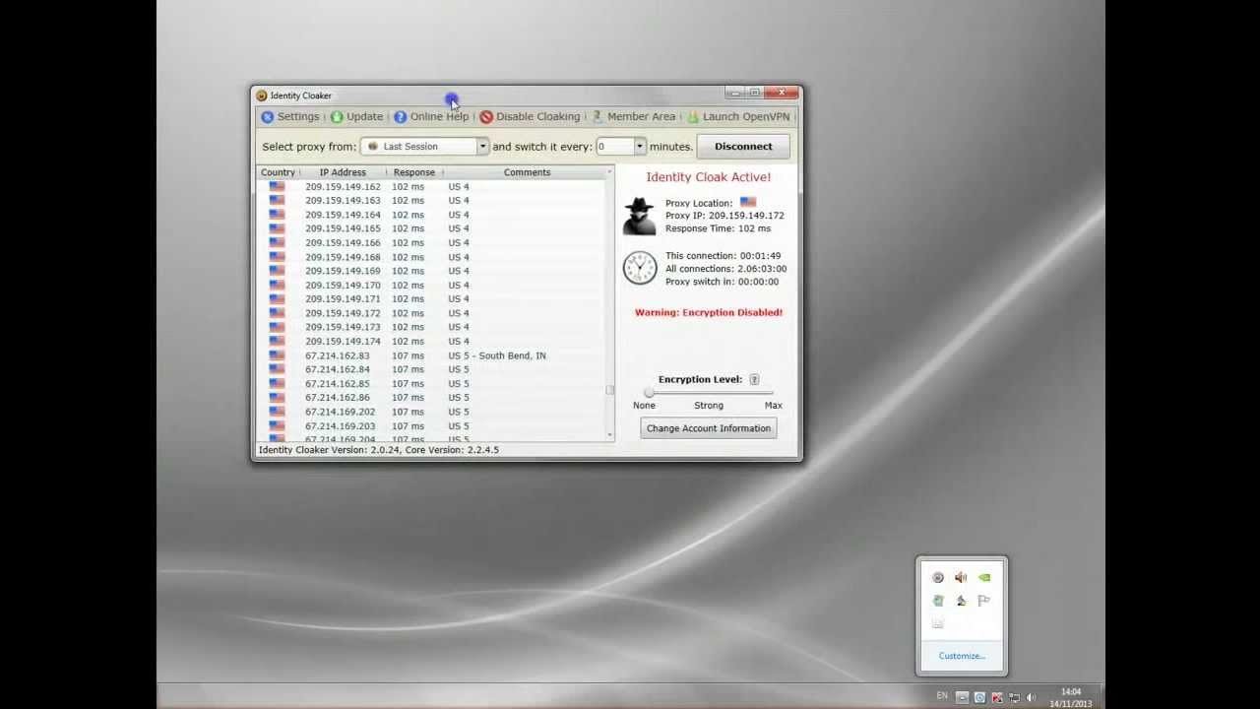The width and height of the screenshot is (1260, 709).
Task: Open the switch interval minutes dropdown
Action: pos(639,147)
